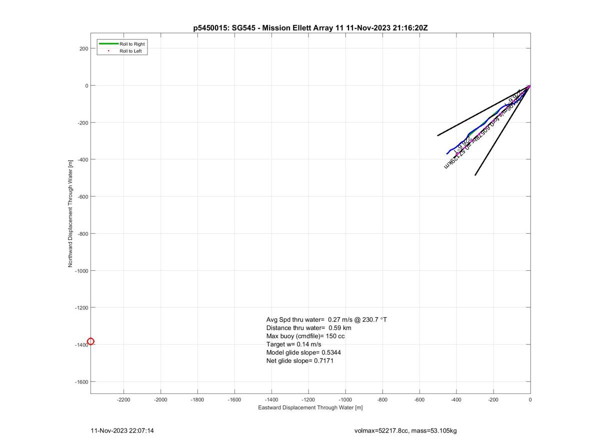Image resolution: width=600 pixels, height=443 pixels.
Task: Select the 'Roll to Right' legend entry
Action: tap(132, 44)
